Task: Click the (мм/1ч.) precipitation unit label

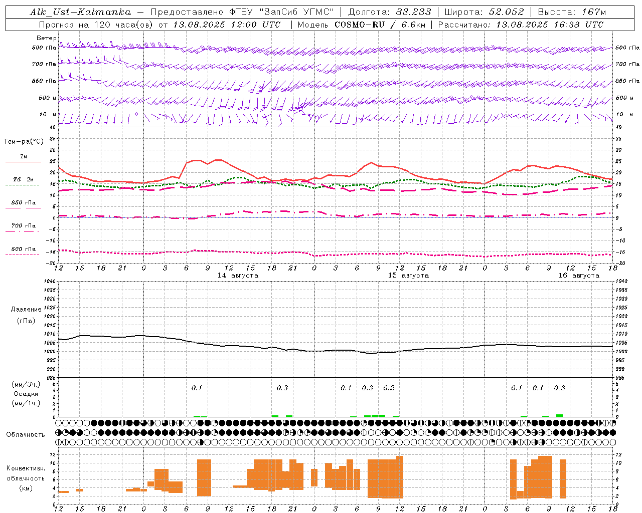Action: coord(25,403)
